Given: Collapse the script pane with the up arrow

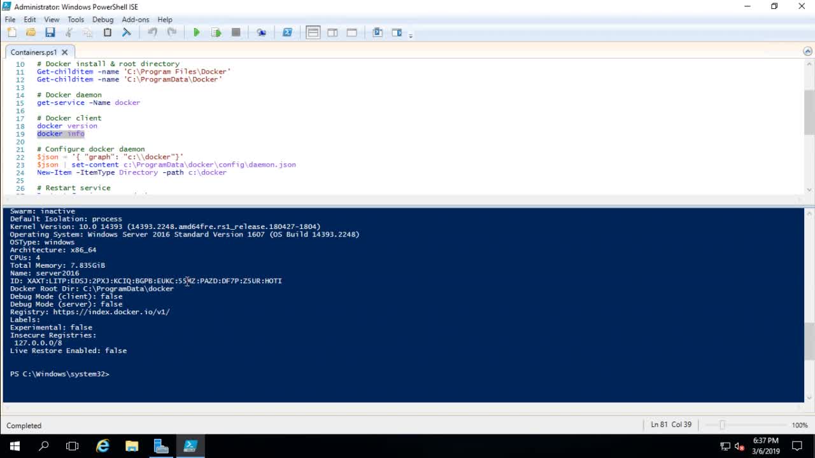Looking at the screenshot, I should click(x=807, y=52).
